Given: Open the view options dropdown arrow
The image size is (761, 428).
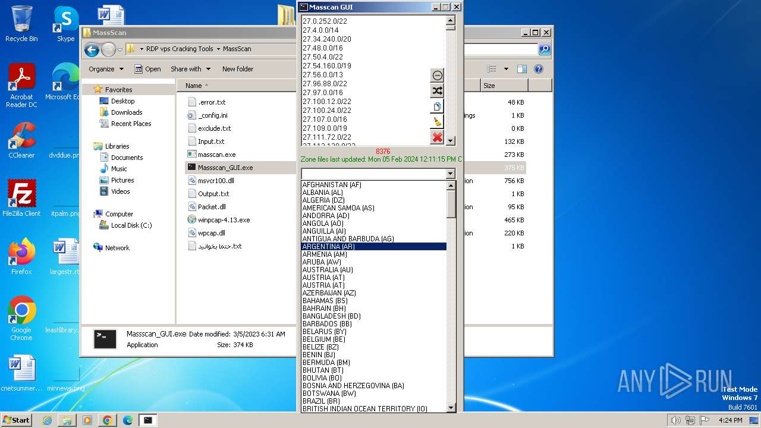Looking at the screenshot, I should point(506,69).
